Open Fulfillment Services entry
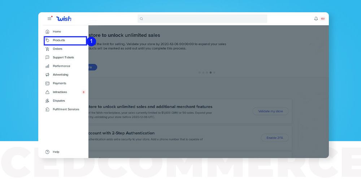The height and width of the screenshot is (180, 361). (65, 109)
